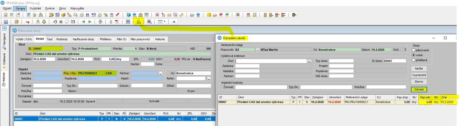
Task: Click the paperclip attachment icon
Action: click(111, 22)
